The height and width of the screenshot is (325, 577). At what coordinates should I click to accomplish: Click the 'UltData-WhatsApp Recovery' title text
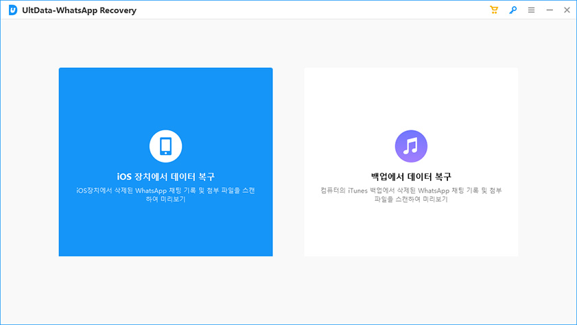click(x=79, y=10)
